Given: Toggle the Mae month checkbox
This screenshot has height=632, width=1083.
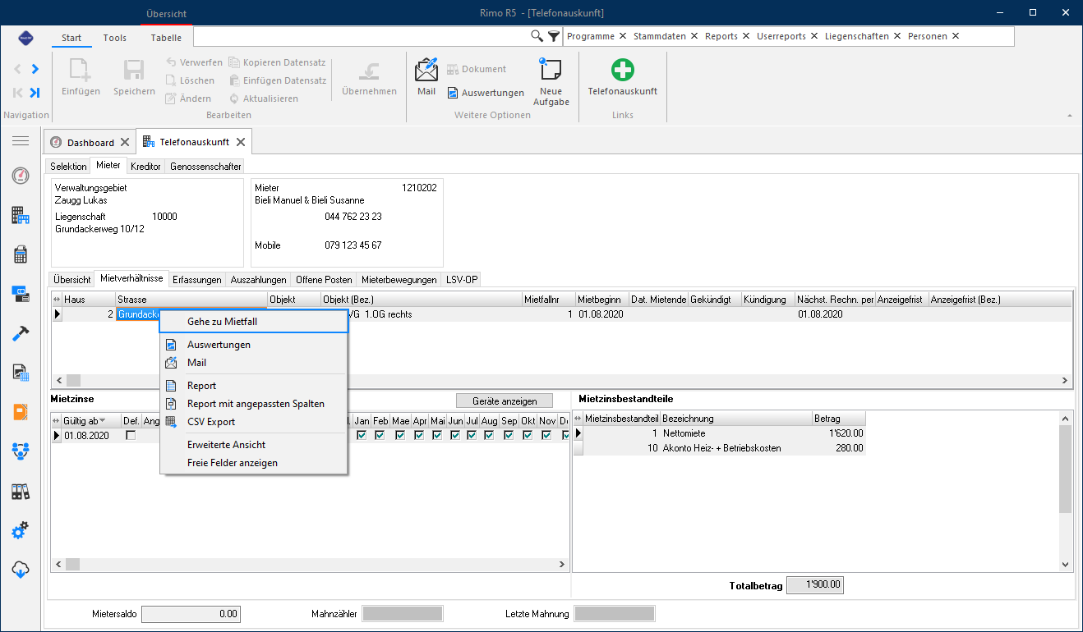Looking at the screenshot, I should (x=400, y=436).
